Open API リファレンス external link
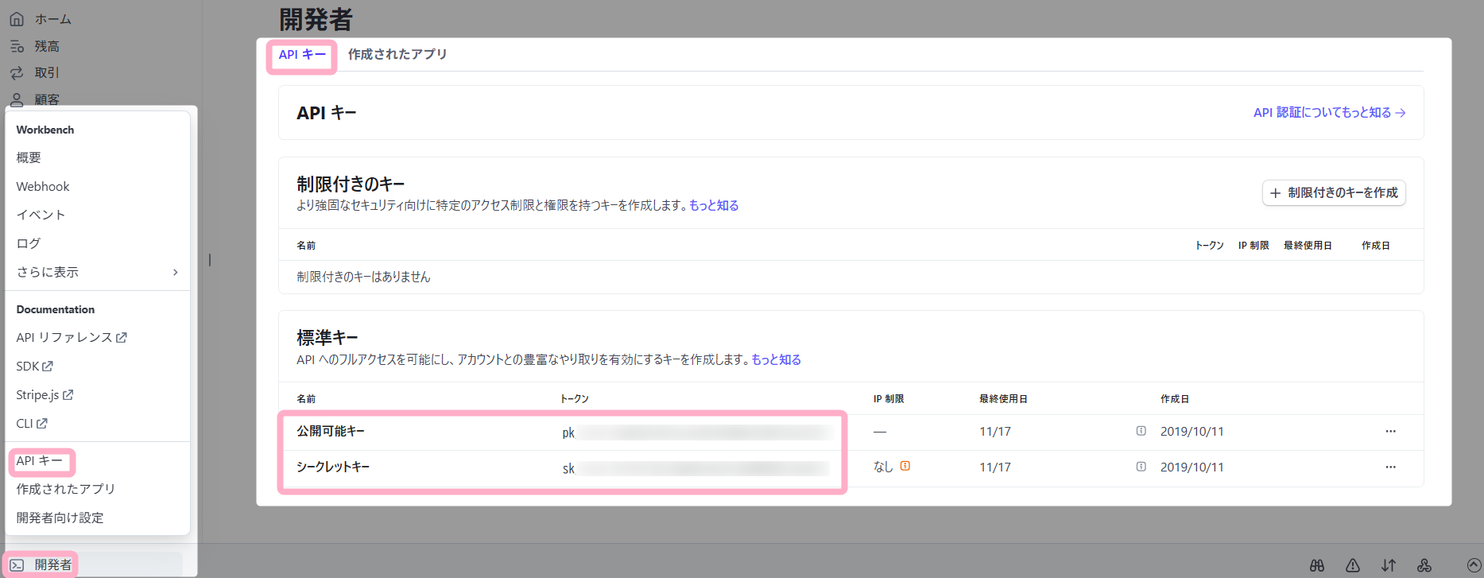The width and height of the screenshot is (1484, 578). click(71, 337)
